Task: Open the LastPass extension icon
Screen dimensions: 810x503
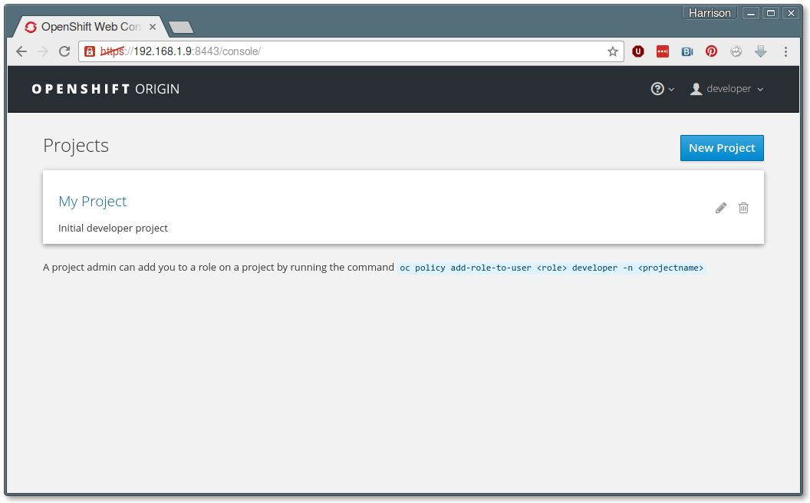Action: click(662, 51)
